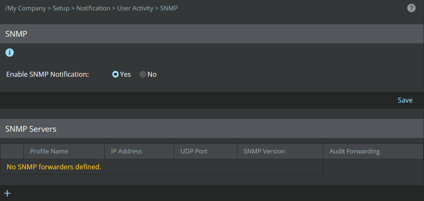Screen dimensions: 424x201
Task: Click the SNMP section header
Action: coord(212,34)
